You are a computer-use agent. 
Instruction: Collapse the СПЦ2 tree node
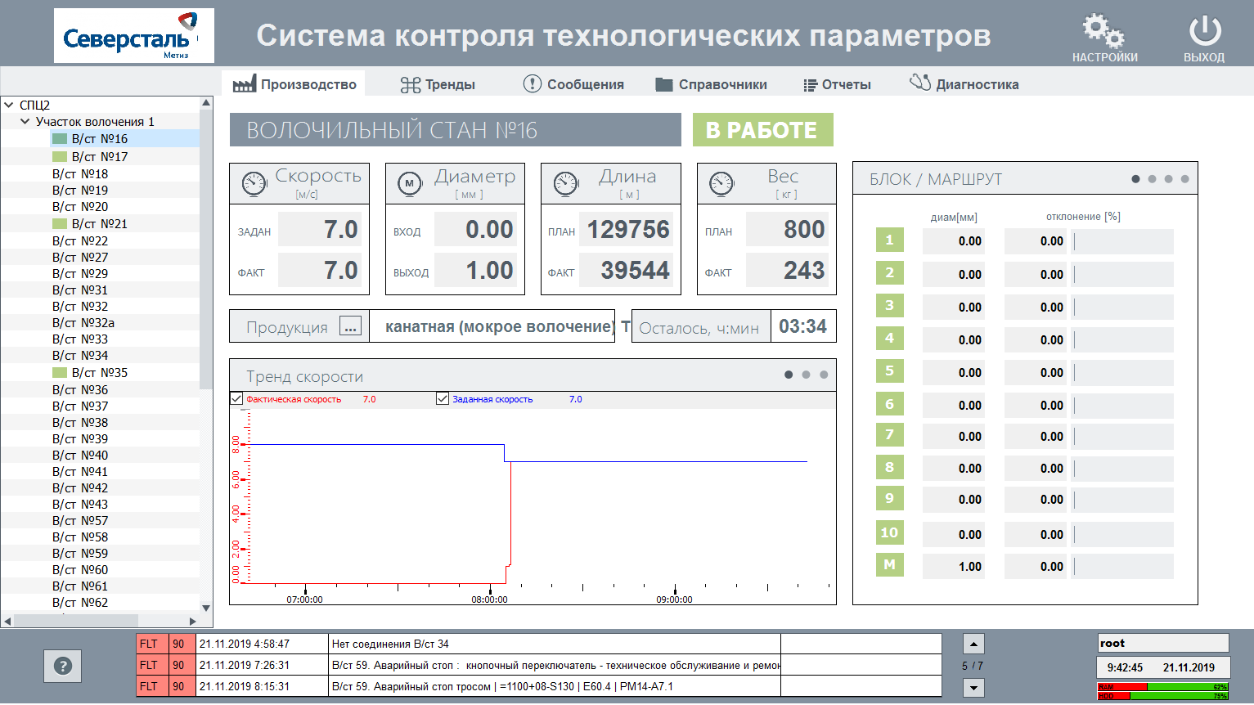point(9,105)
